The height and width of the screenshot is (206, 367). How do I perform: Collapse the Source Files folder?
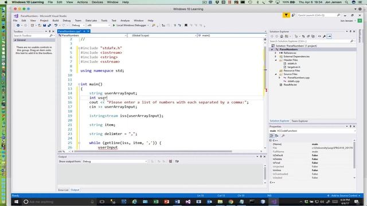[276, 74]
